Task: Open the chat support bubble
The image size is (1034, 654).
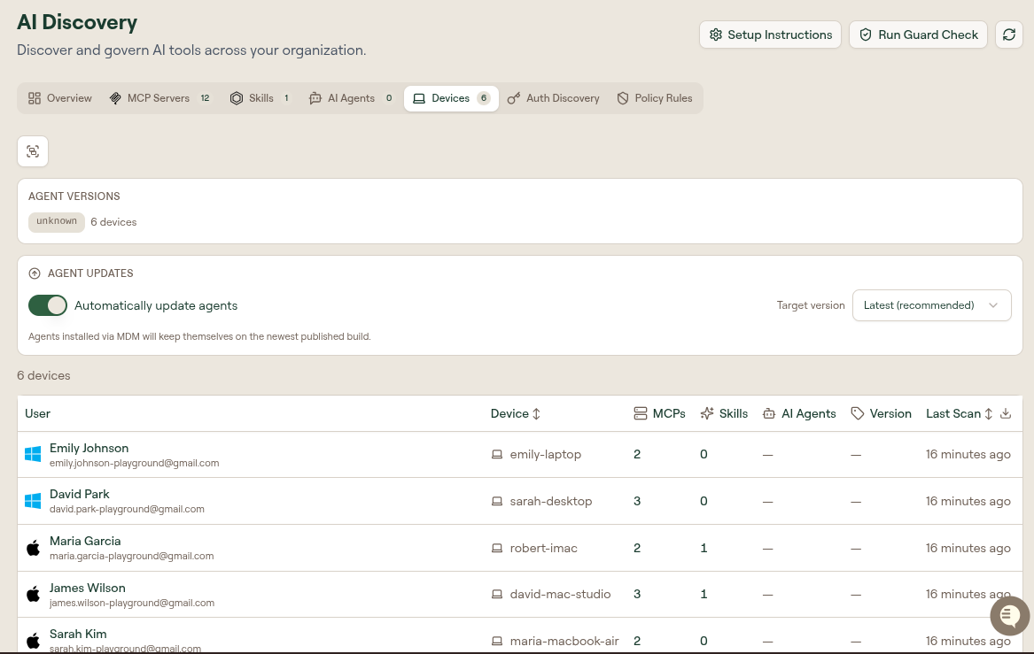Action: [1009, 616]
